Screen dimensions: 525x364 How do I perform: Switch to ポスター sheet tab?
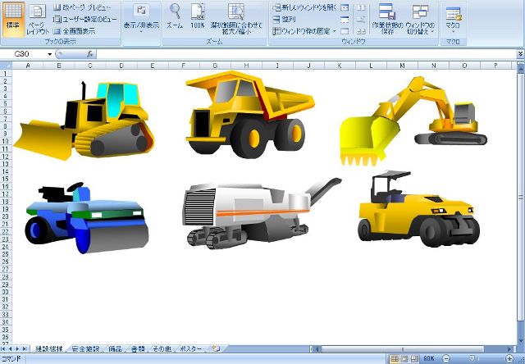(x=191, y=349)
